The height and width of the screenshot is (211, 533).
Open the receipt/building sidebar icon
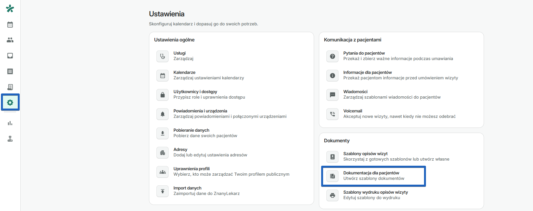click(x=10, y=87)
